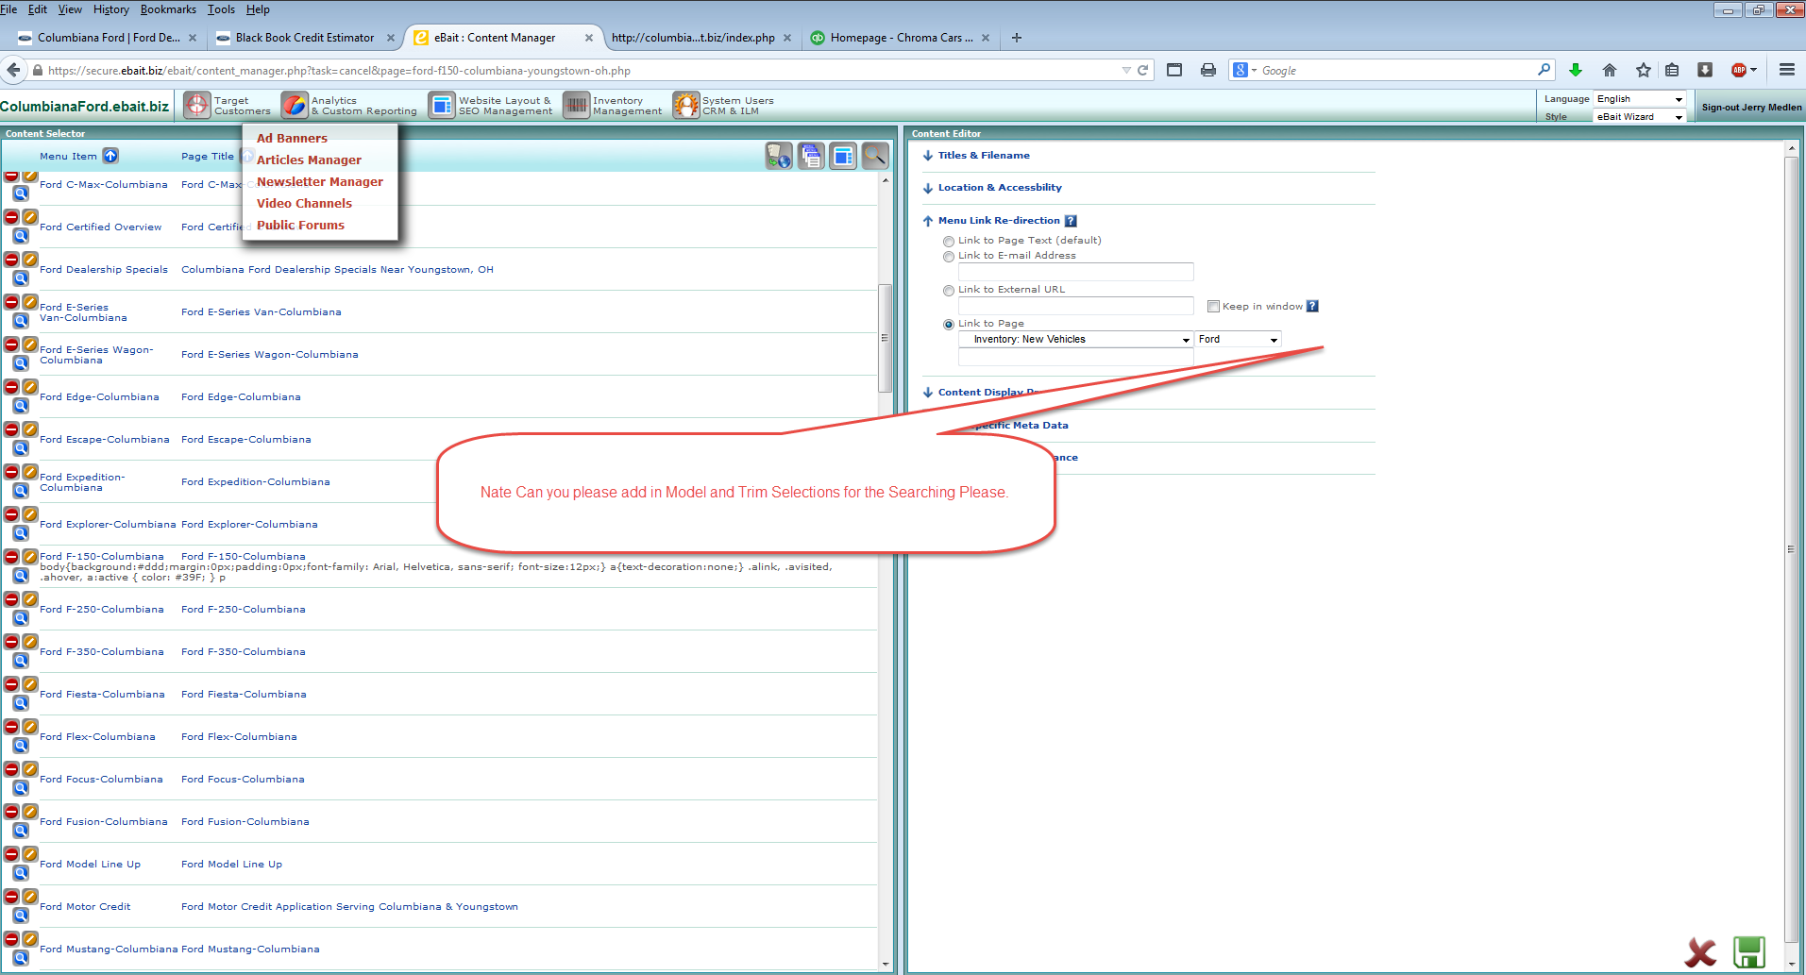Image resolution: width=1806 pixels, height=975 pixels.
Task: Bookmark this page with the star icon
Action: pos(1644,70)
